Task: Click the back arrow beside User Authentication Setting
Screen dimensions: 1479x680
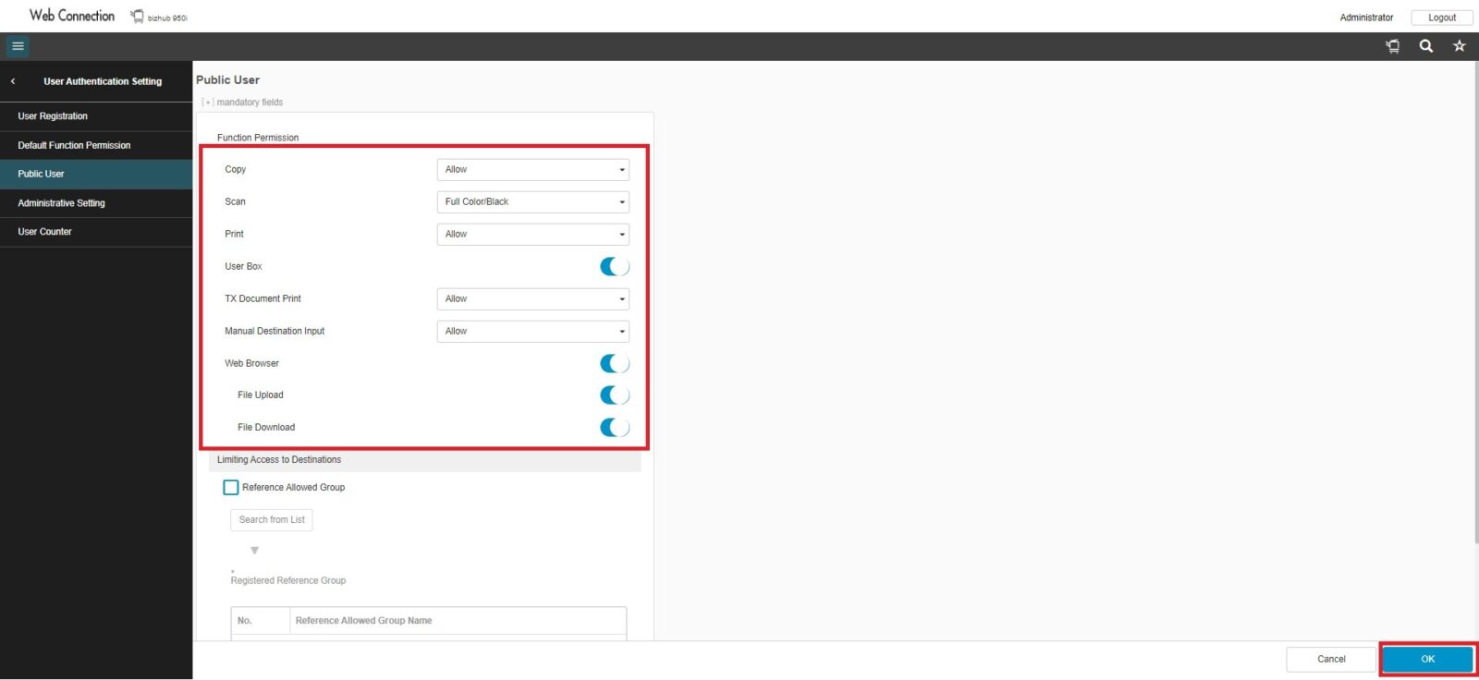Action: [x=13, y=81]
